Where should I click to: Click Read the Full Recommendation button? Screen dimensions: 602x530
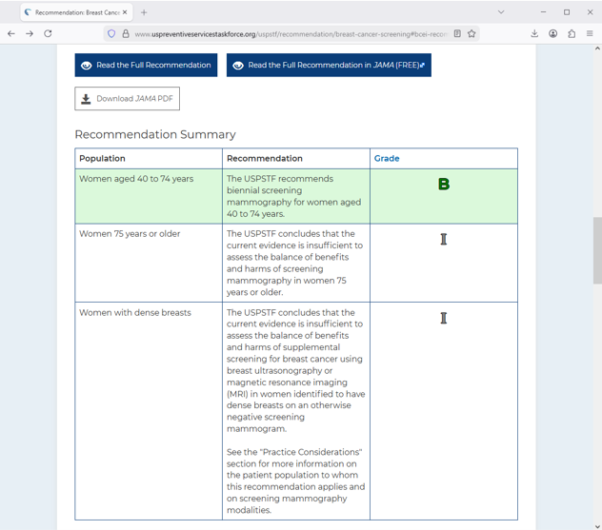[146, 65]
